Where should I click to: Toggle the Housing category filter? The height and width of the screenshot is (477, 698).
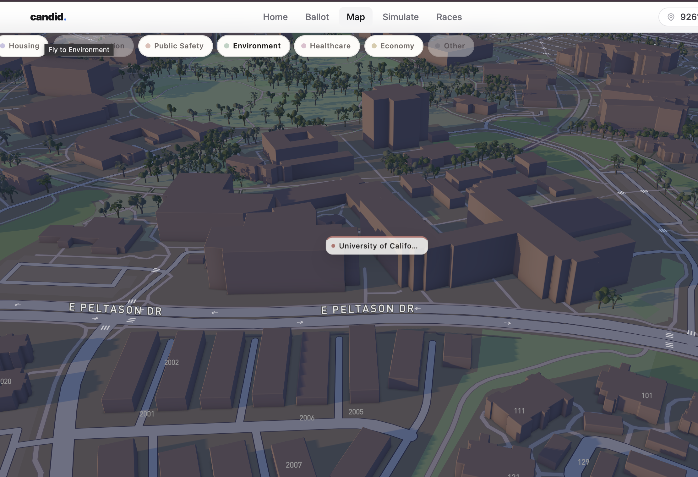click(x=24, y=46)
